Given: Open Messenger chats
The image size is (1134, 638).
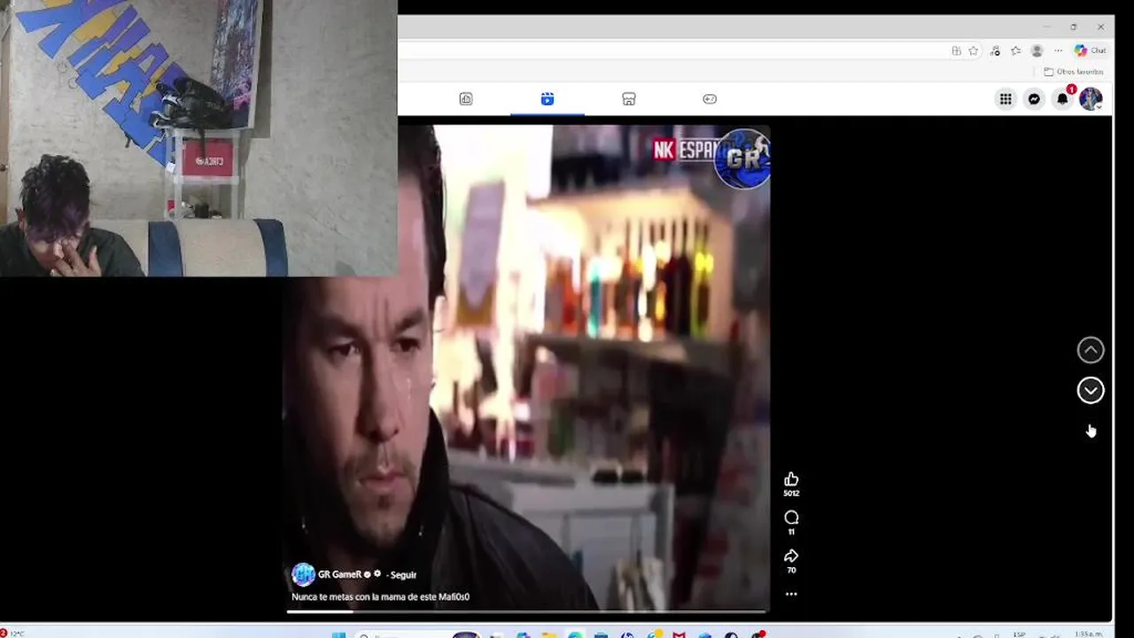Looking at the screenshot, I should [1034, 99].
